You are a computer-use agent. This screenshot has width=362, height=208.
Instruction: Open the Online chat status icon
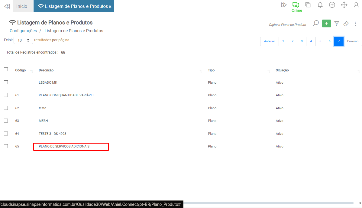[x=296, y=5]
